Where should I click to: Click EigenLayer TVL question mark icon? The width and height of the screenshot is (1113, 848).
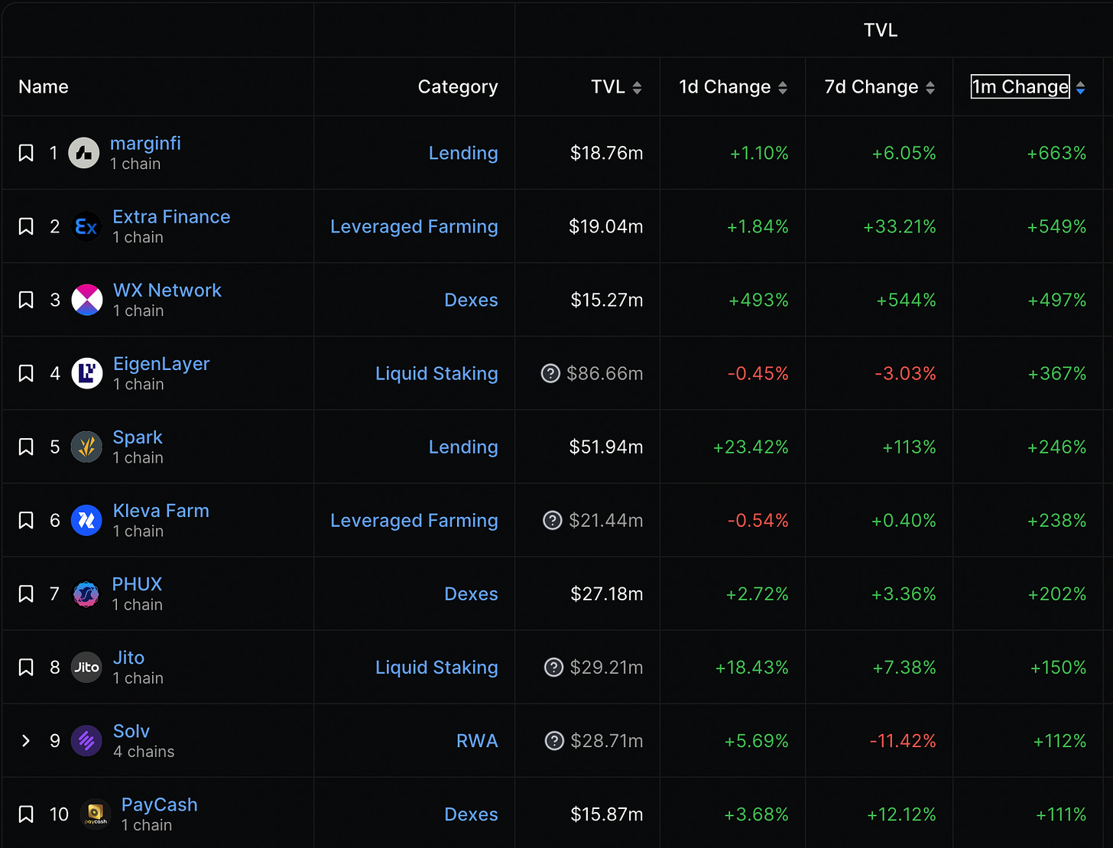click(x=550, y=373)
